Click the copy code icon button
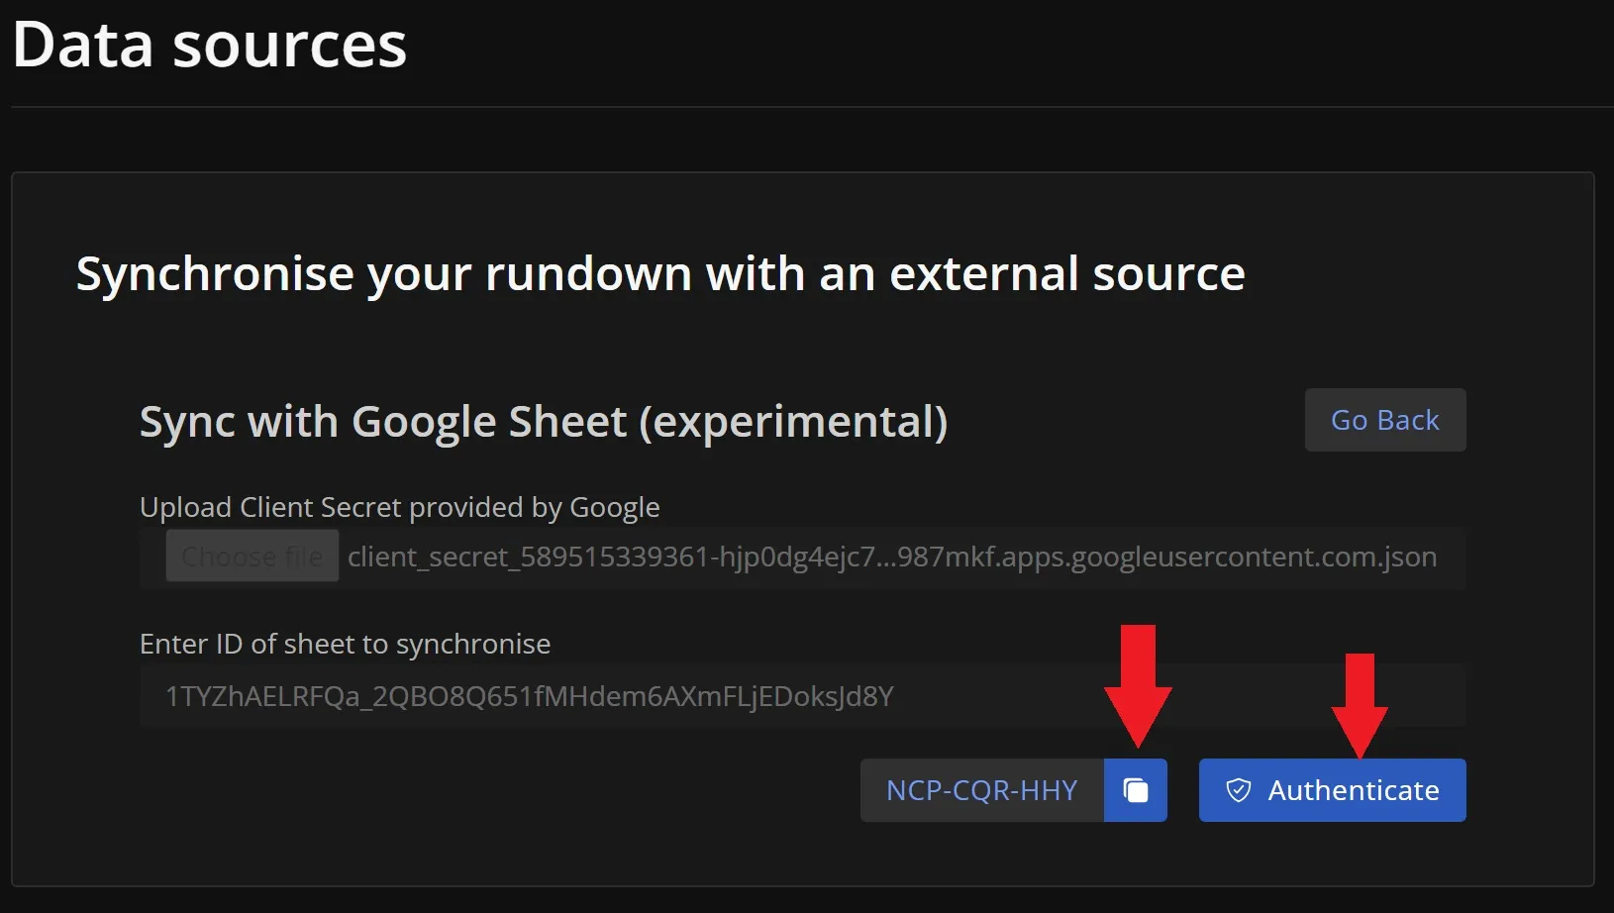 1136,790
